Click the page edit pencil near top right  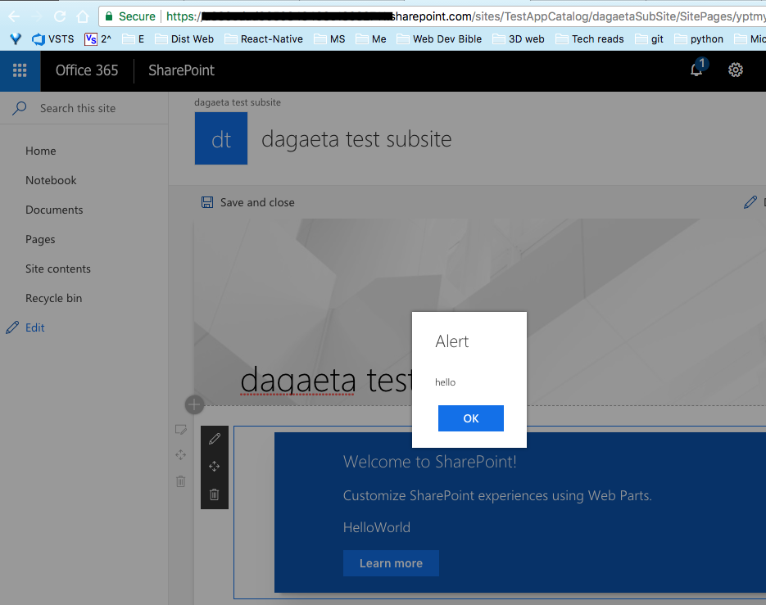[750, 201]
